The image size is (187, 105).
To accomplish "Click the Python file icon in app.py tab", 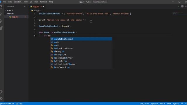I will (x=31, y=6).
